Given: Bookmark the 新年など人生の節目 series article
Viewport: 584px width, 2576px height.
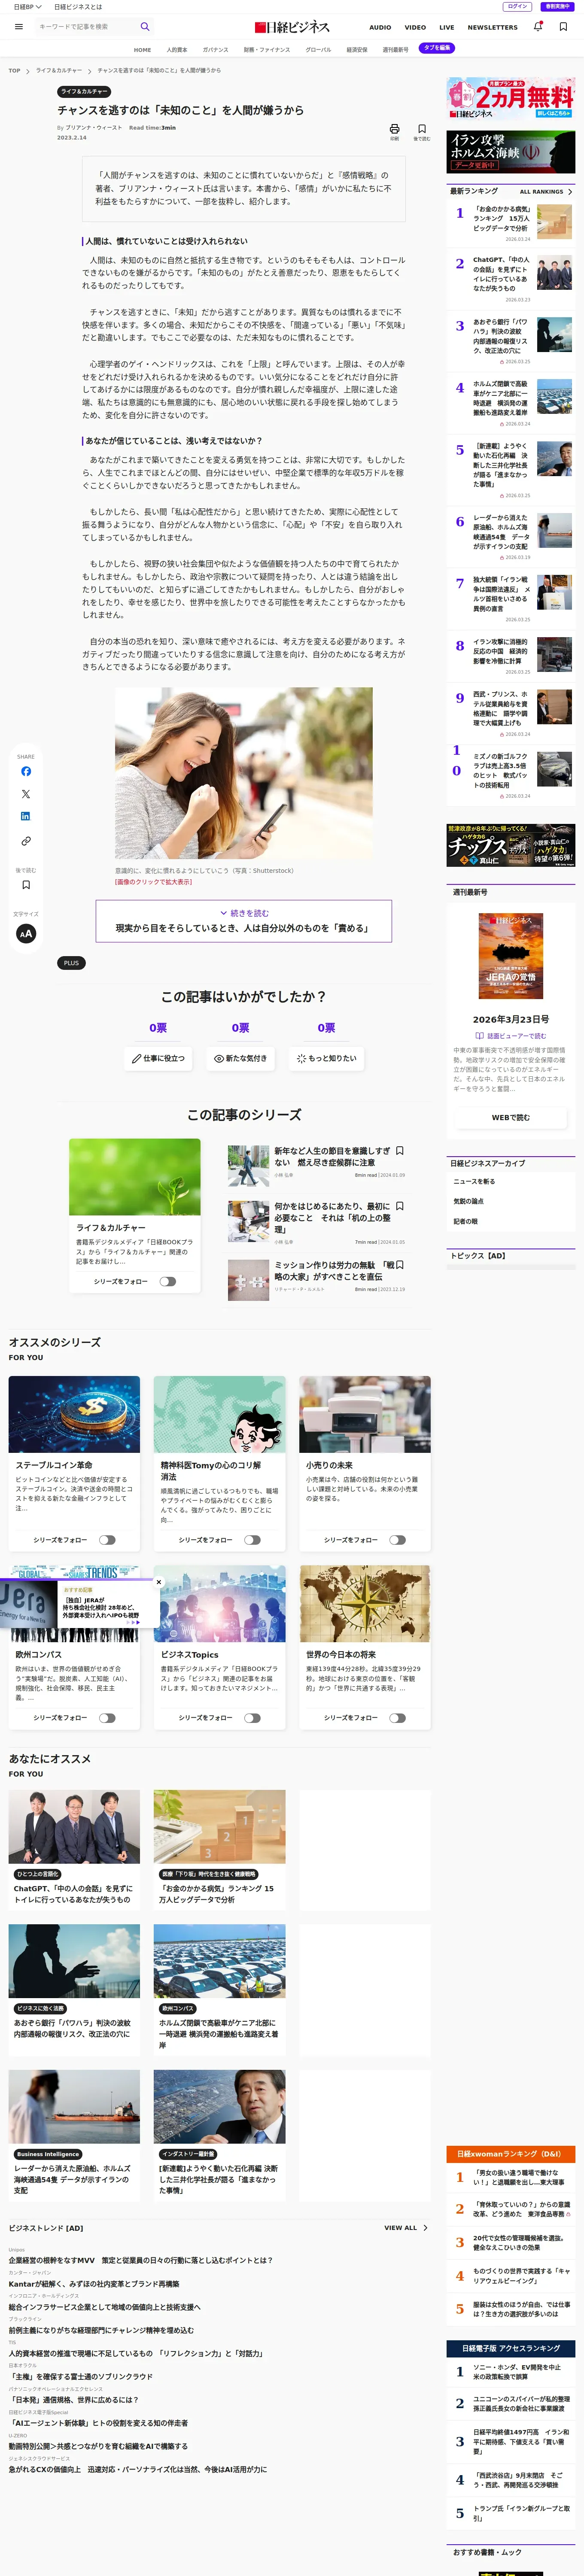Looking at the screenshot, I should tap(400, 1150).
